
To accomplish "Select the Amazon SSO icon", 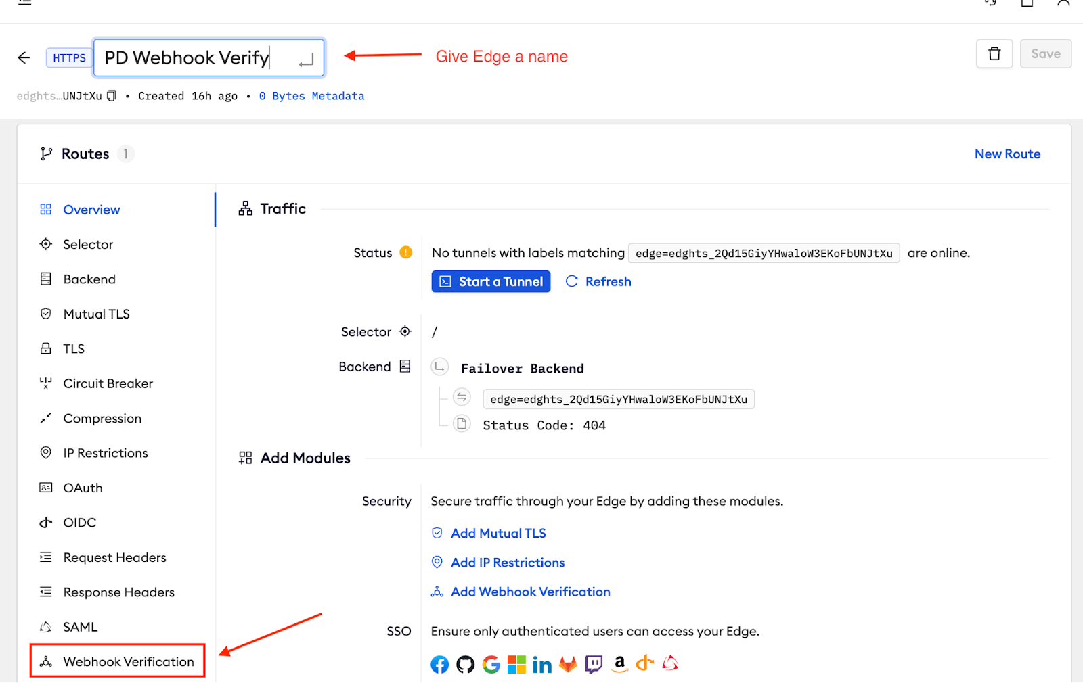I will coord(619,664).
